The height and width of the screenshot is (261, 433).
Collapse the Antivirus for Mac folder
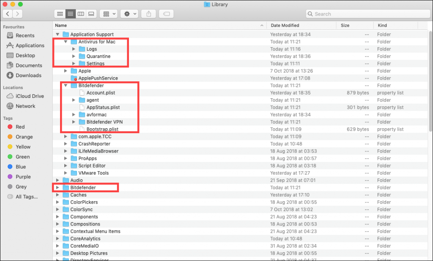66,42
